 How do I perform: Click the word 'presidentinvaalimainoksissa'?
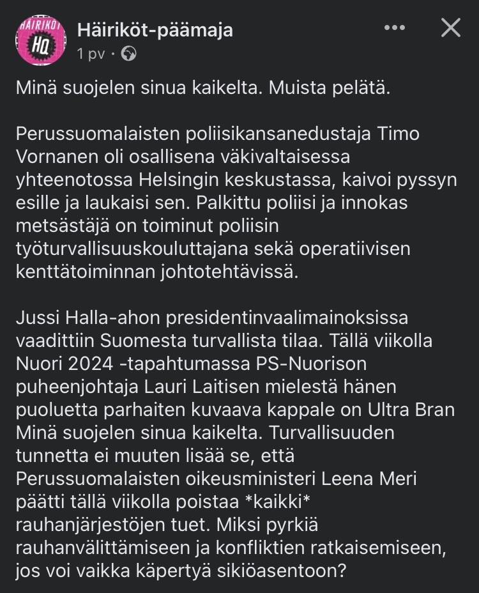pyautogui.click(x=287, y=318)
